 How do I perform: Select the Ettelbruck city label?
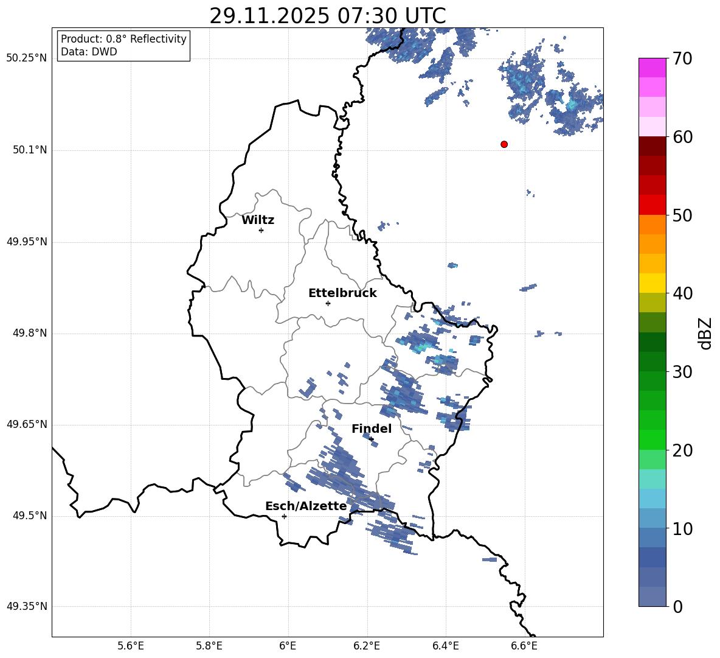click(342, 293)
